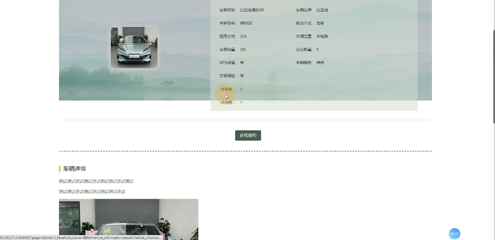This screenshot has width=495, height=240.
Task: Click the 驱动方式 label
Action: coord(304,23)
